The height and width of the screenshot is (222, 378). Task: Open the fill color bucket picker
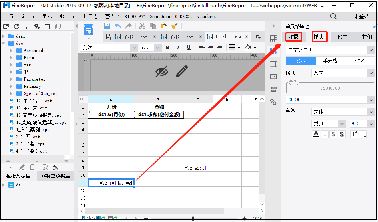[x=248, y=48]
